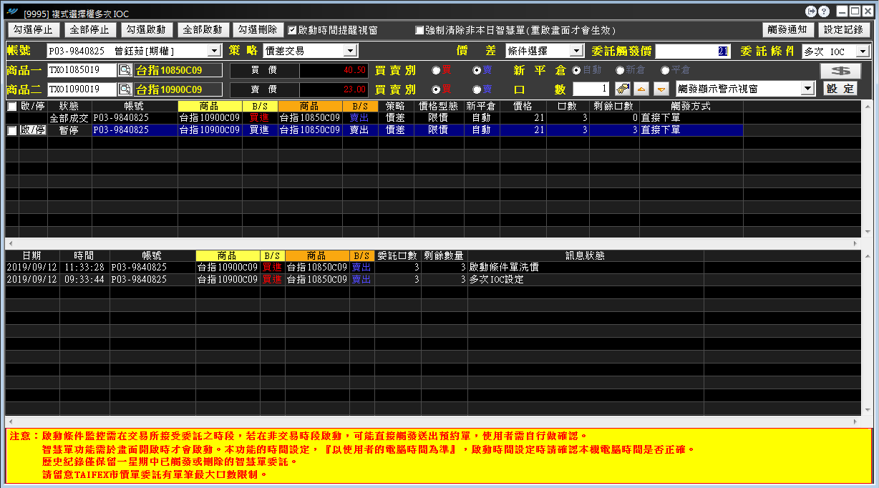Click the 全部啟動 button
Screen dimensions: 879x488
click(203, 30)
